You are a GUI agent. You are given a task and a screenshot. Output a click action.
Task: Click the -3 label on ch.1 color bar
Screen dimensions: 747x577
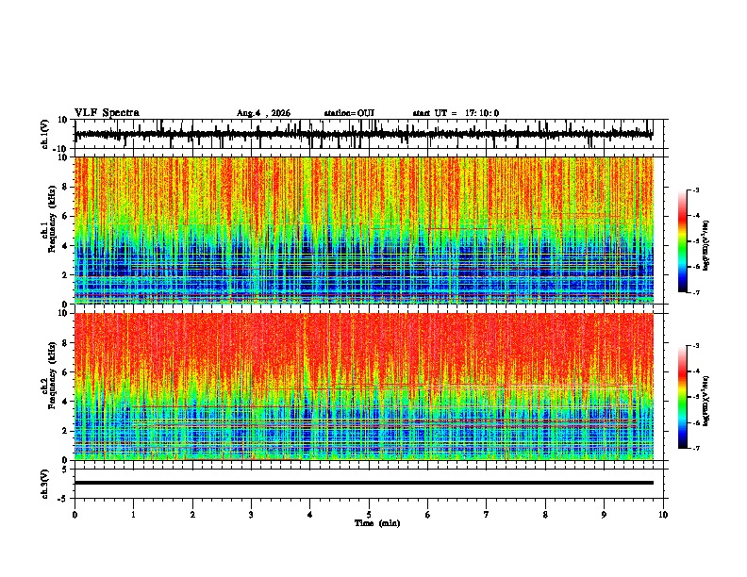tap(695, 190)
